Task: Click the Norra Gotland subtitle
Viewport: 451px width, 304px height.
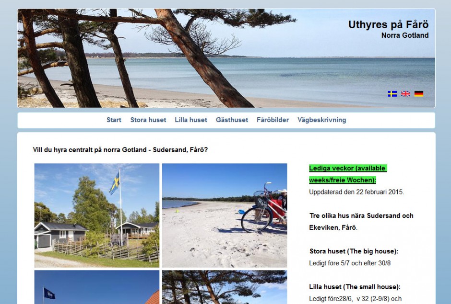Action: 405,35
